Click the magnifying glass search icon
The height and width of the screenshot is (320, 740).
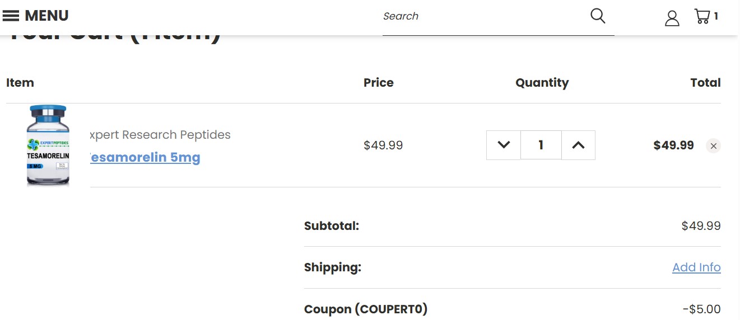pyautogui.click(x=598, y=16)
